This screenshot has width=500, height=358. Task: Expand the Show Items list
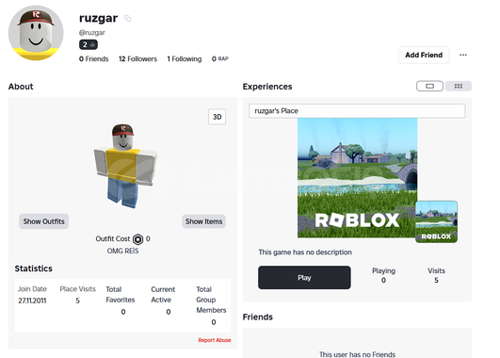(203, 221)
